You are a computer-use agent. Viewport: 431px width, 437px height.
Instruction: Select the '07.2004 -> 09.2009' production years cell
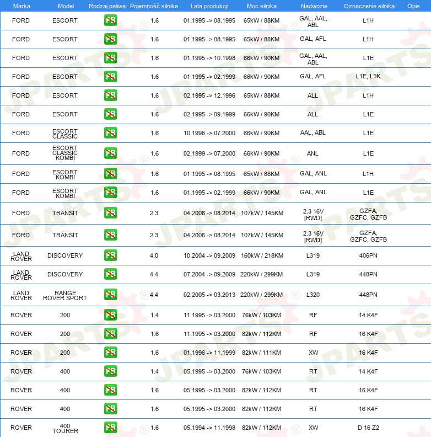tap(209, 274)
